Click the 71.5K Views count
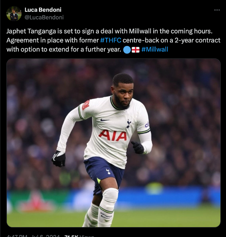 tap(79, 236)
